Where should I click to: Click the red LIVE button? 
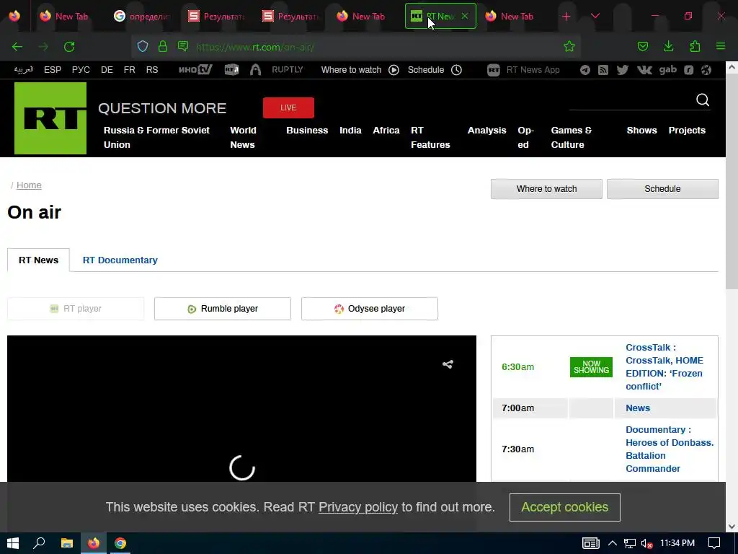(x=288, y=108)
